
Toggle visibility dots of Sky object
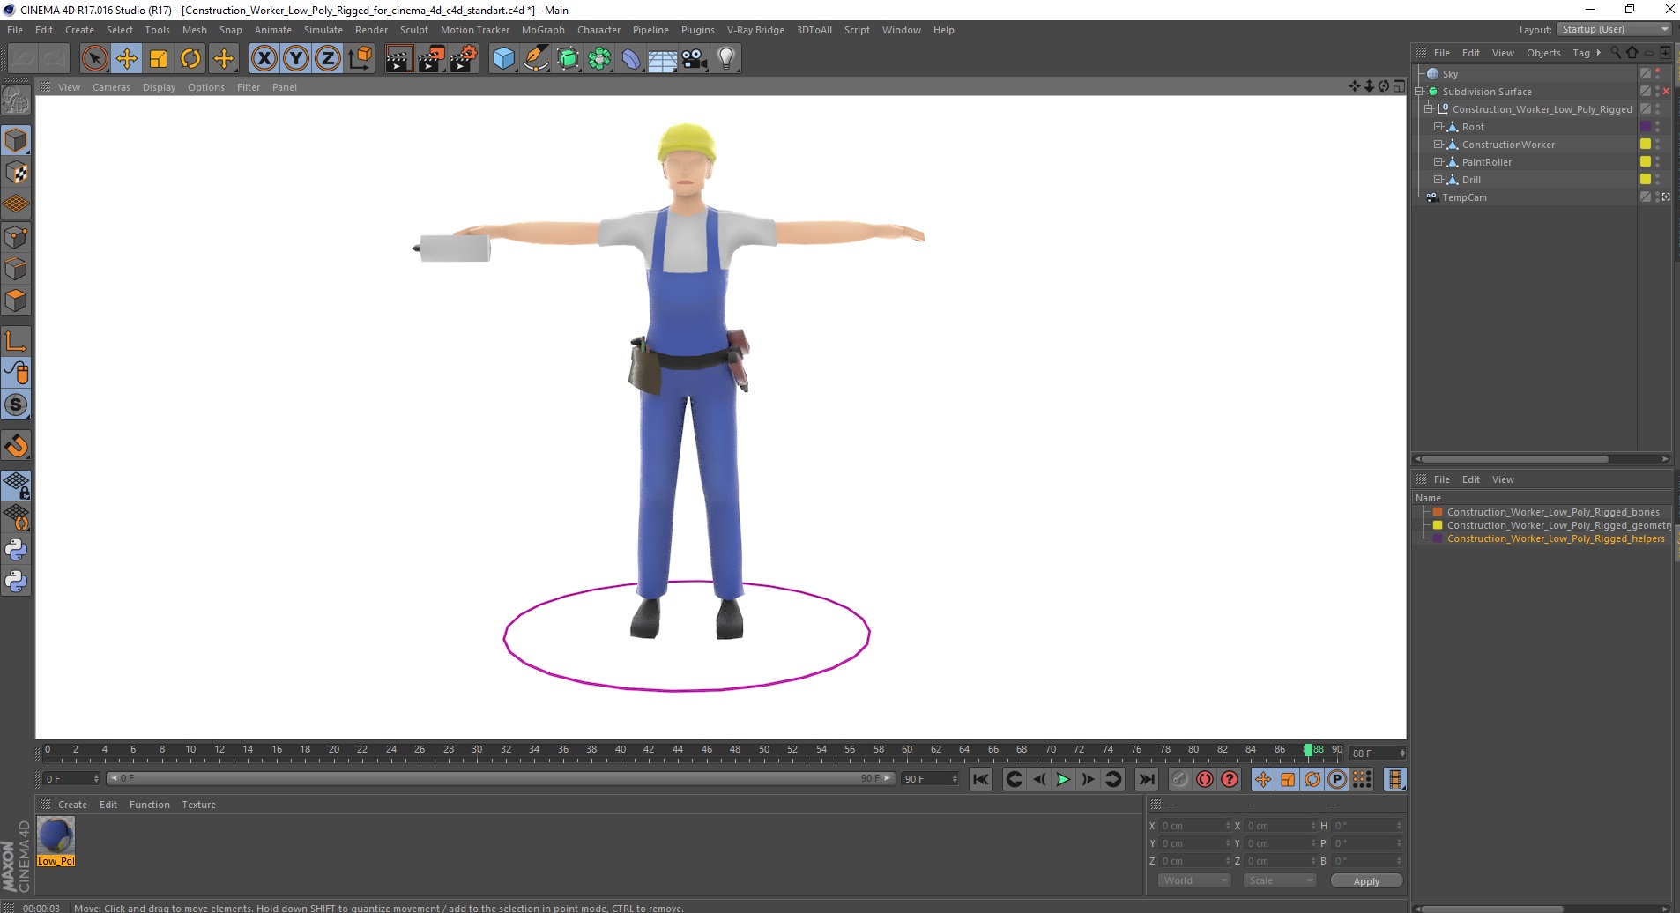tap(1658, 74)
